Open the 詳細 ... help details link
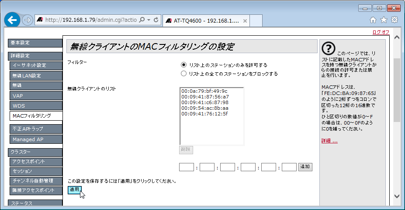This screenshot has height=210, width=405. click(329, 141)
